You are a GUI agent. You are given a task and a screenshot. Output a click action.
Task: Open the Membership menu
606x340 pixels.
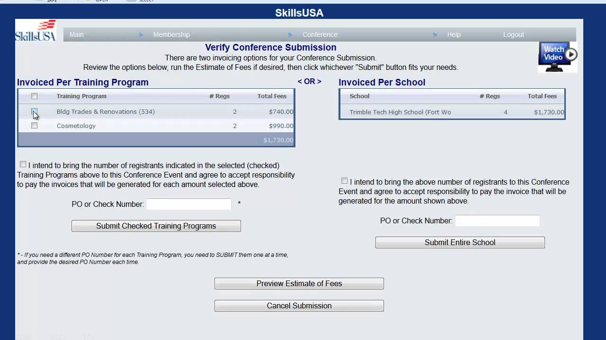[171, 34]
